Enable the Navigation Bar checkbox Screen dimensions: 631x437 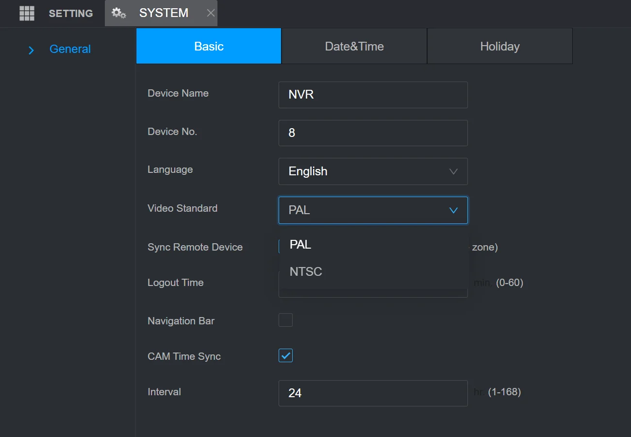coord(285,319)
